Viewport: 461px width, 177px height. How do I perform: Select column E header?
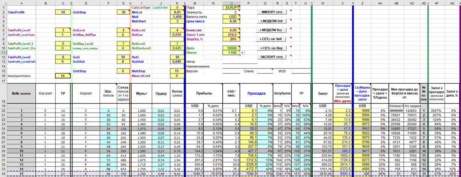[86, 3]
